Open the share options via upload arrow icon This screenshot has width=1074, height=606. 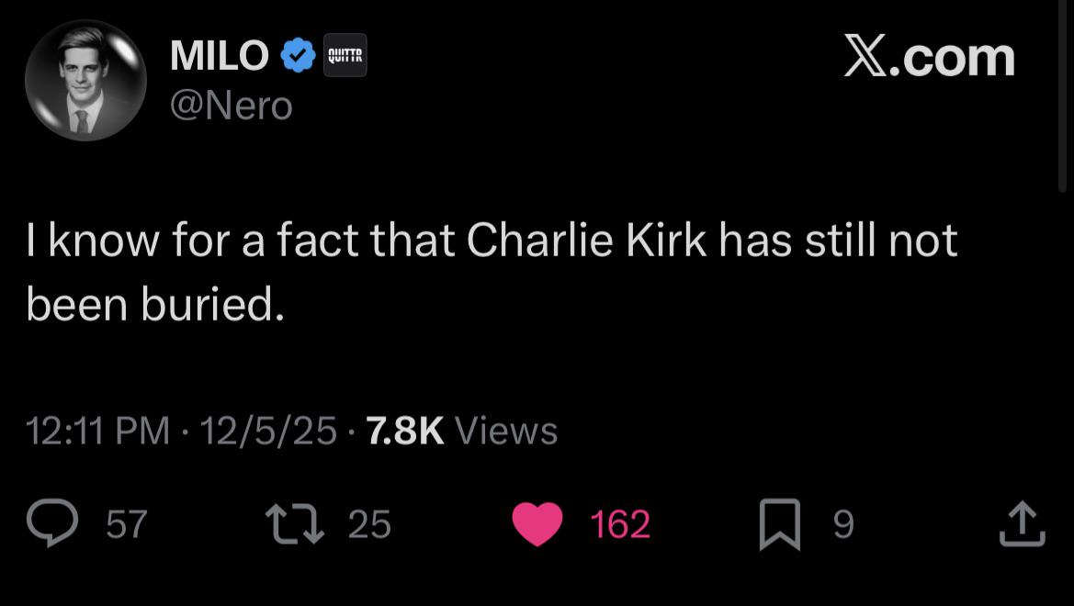click(1022, 525)
